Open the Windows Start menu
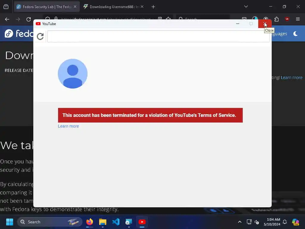Viewport: 305px width, 229px height. pyautogui.click(x=10, y=222)
